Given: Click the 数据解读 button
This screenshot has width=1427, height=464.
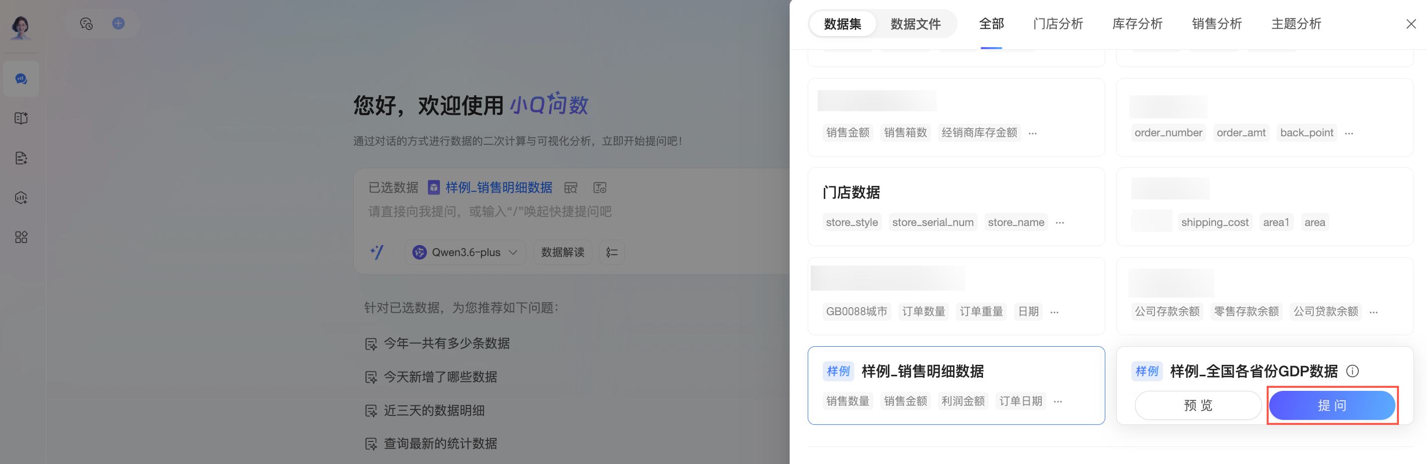Looking at the screenshot, I should [562, 253].
